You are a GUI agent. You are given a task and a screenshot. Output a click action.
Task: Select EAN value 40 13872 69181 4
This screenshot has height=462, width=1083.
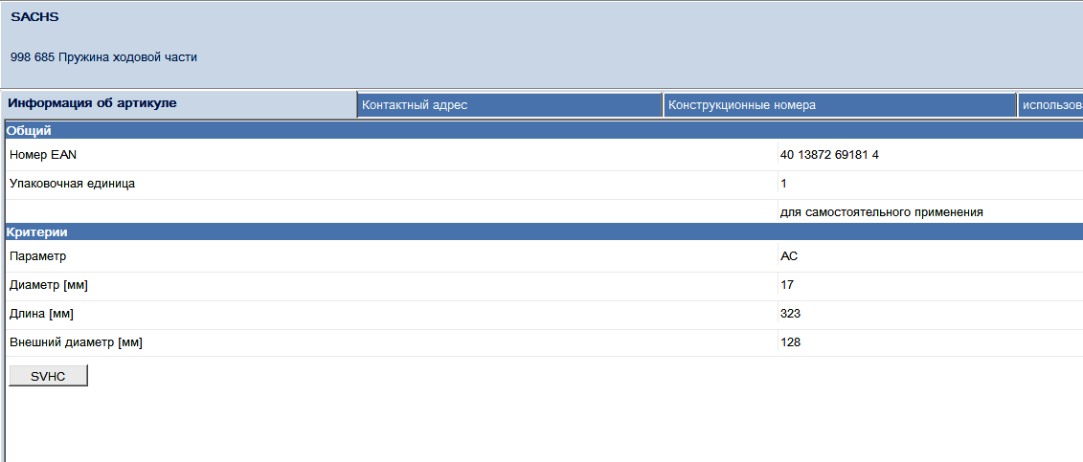pyautogui.click(x=829, y=155)
